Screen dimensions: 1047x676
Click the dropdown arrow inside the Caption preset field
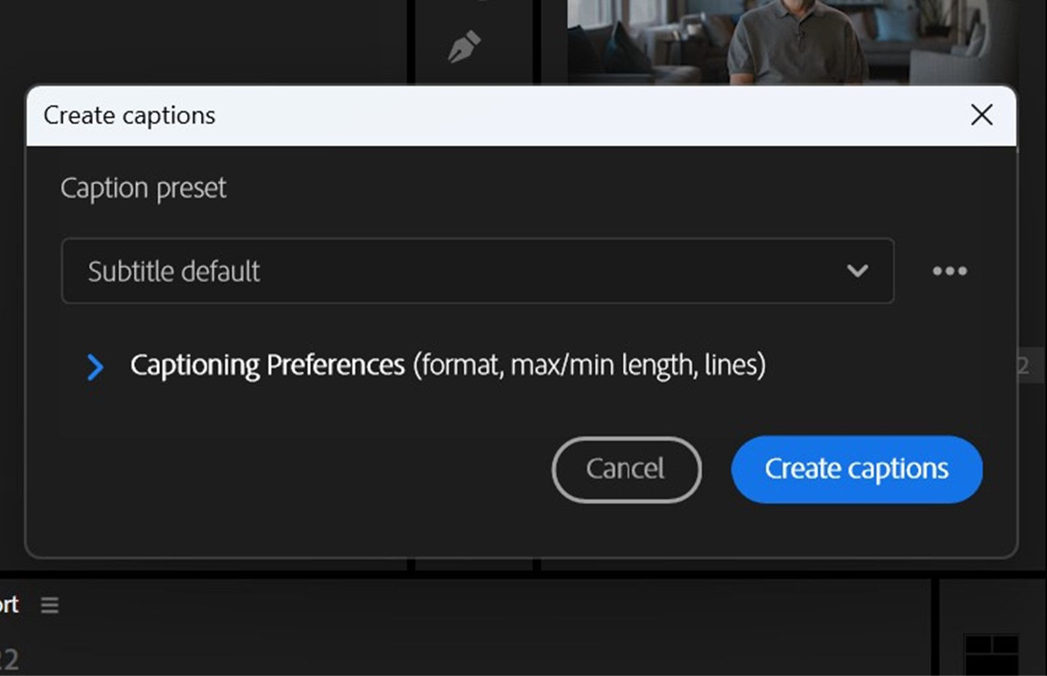858,271
